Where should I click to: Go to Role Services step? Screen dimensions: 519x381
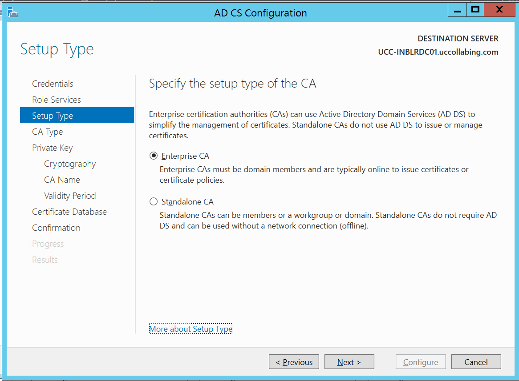coord(56,100)
